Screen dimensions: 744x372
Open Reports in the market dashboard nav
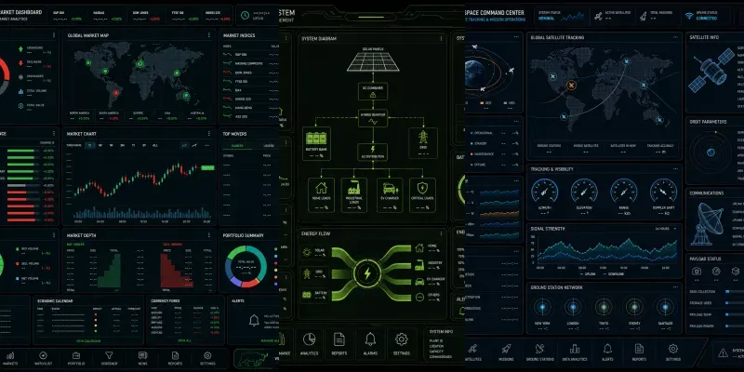click(175, 358)
